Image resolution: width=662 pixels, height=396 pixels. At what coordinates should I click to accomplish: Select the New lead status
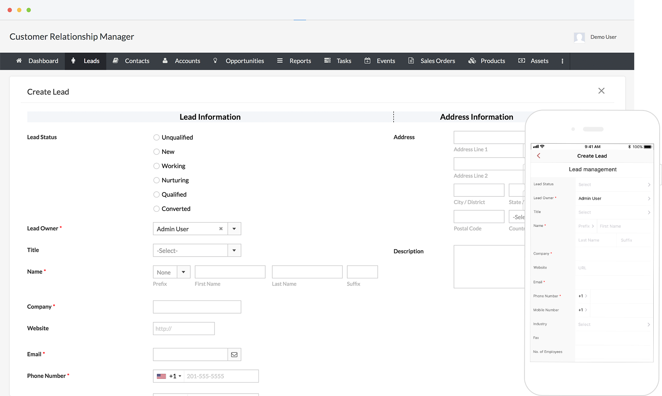coord(157,152)
